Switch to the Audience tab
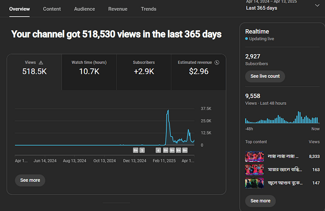Image resolution: width=325 pixels, height=211 pixels. pyautogui.click(x=84, y=9)
